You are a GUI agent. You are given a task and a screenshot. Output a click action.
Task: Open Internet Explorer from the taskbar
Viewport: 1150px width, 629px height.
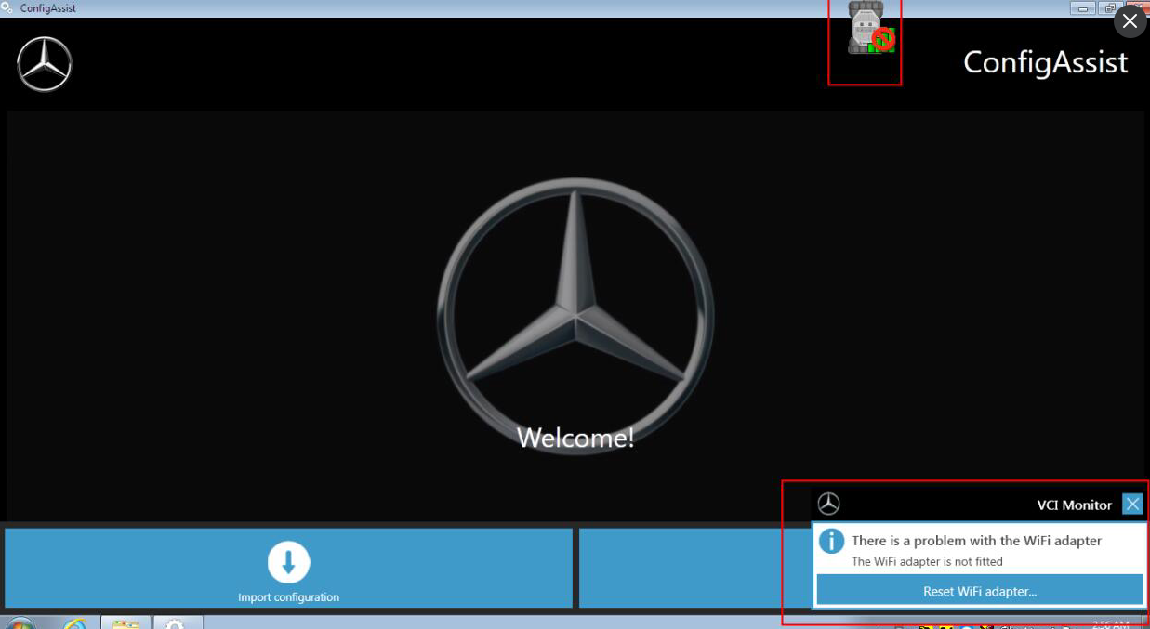pyautogui.click(x=74, y=623)
